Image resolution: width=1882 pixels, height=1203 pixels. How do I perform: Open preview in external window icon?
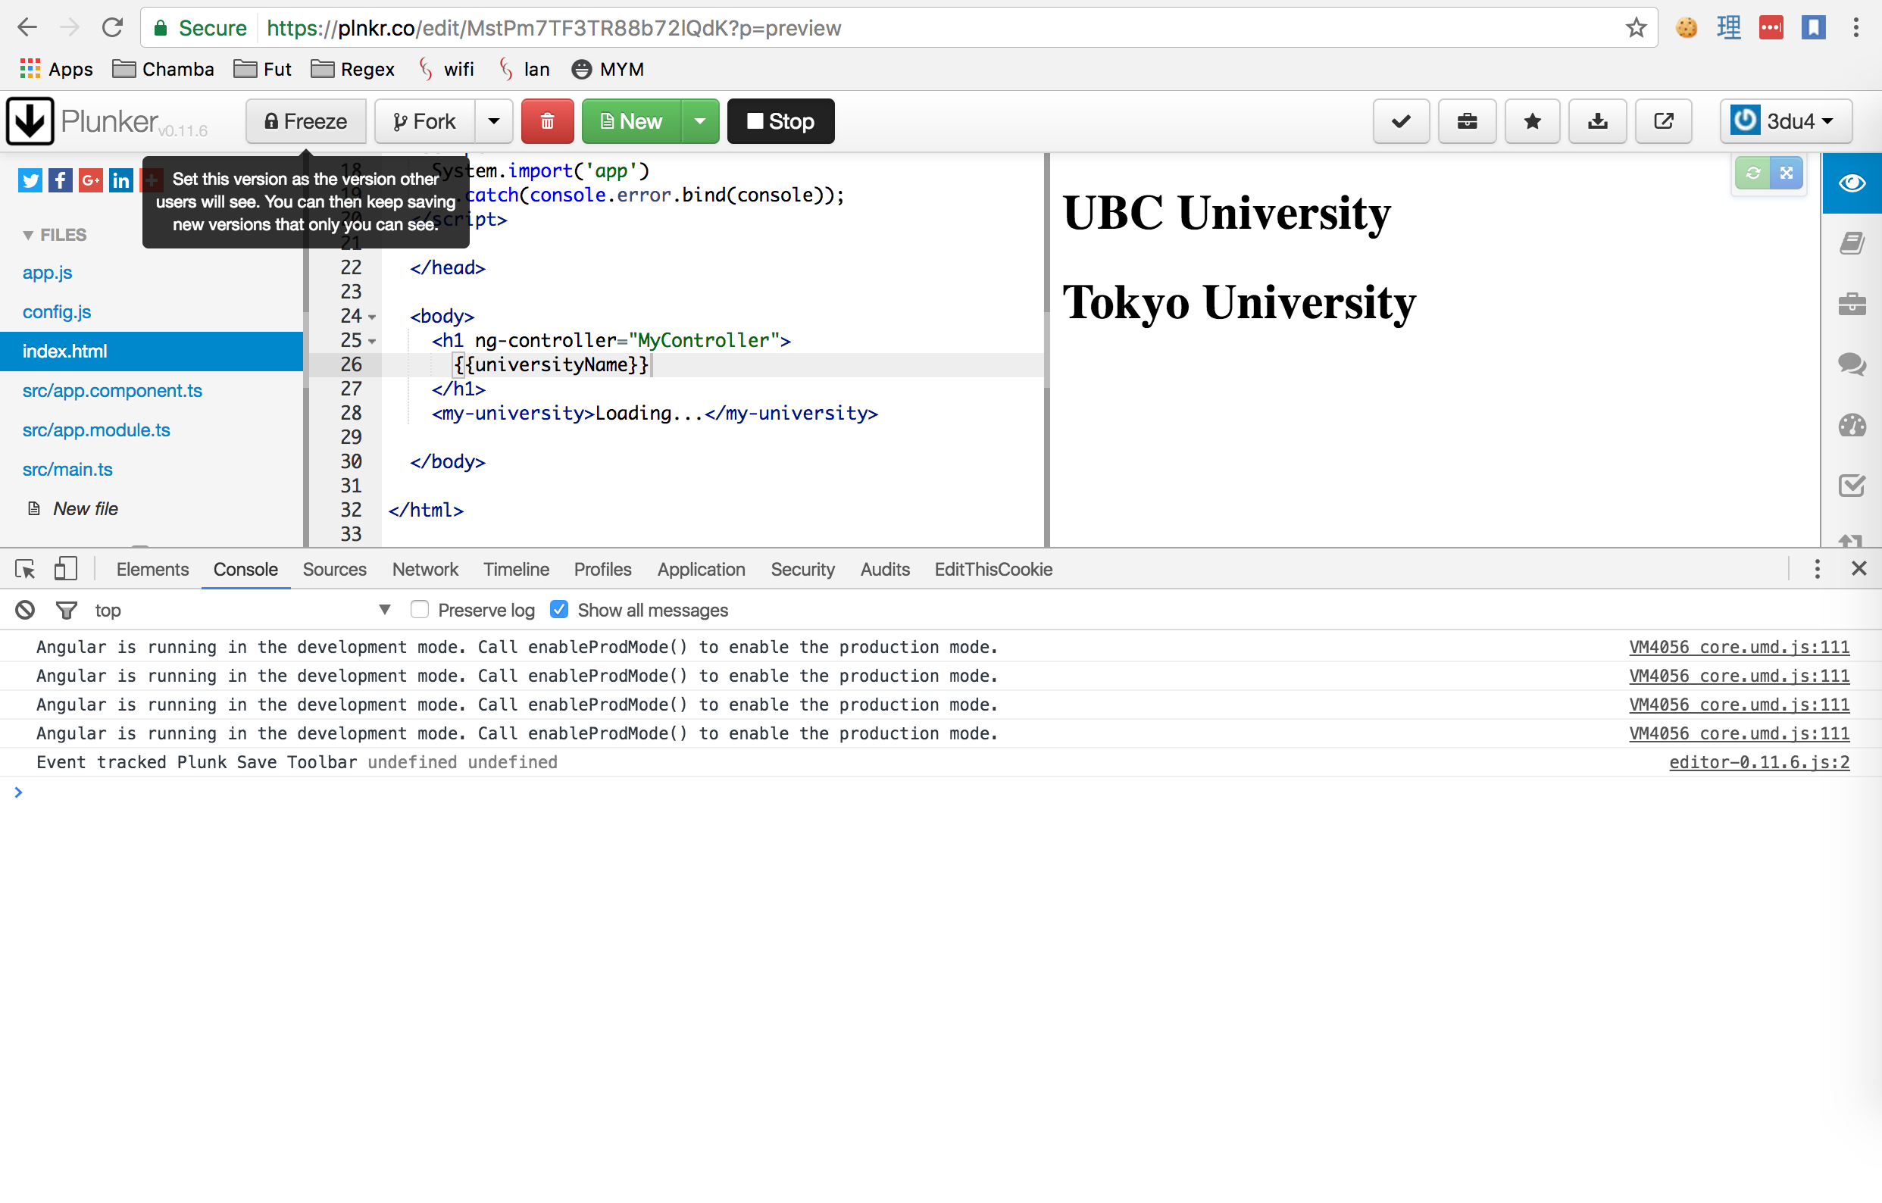tap(1664, 121)
